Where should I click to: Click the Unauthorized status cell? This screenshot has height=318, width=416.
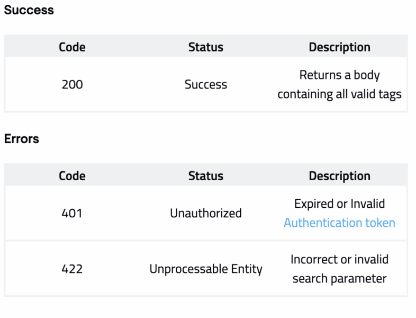point(205,213)
